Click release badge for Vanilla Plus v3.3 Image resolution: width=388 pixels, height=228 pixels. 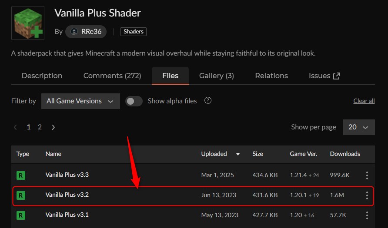coord(21,175)
